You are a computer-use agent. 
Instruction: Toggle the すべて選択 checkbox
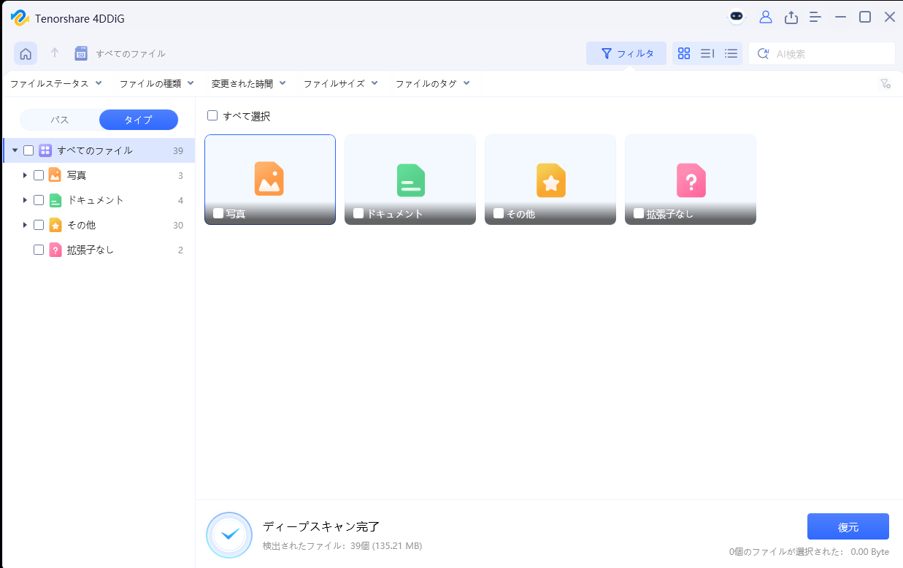click(212, 115)
